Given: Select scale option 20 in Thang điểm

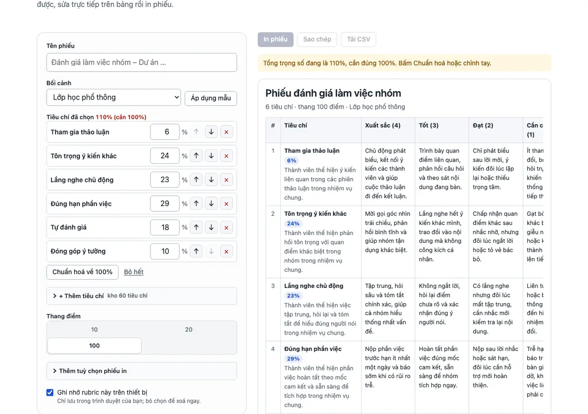Looking at the screenshot, I should coord(189,330).
